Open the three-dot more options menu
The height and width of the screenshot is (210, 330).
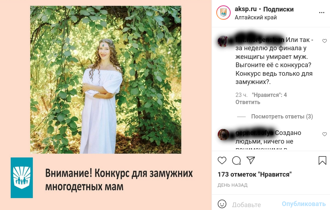322,13
